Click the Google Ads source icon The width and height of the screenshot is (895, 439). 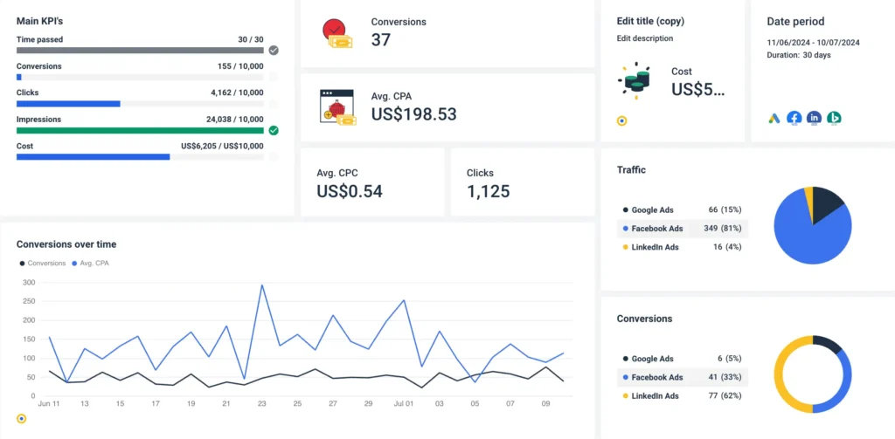click(774, 118)
